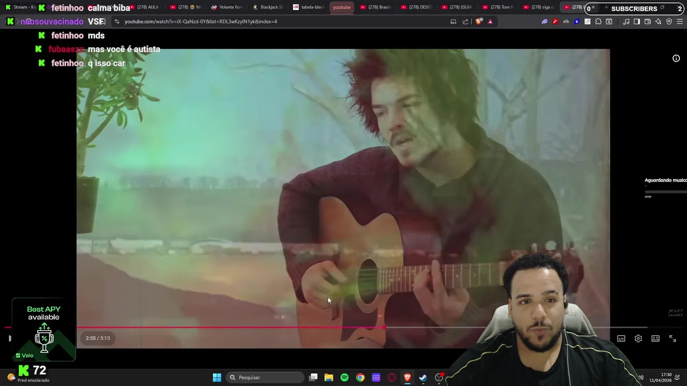Open the Windows Start menu
Image resolution: width=687 pixels, height=386 pixels.
pyautogui.click(x=217, y=377)
